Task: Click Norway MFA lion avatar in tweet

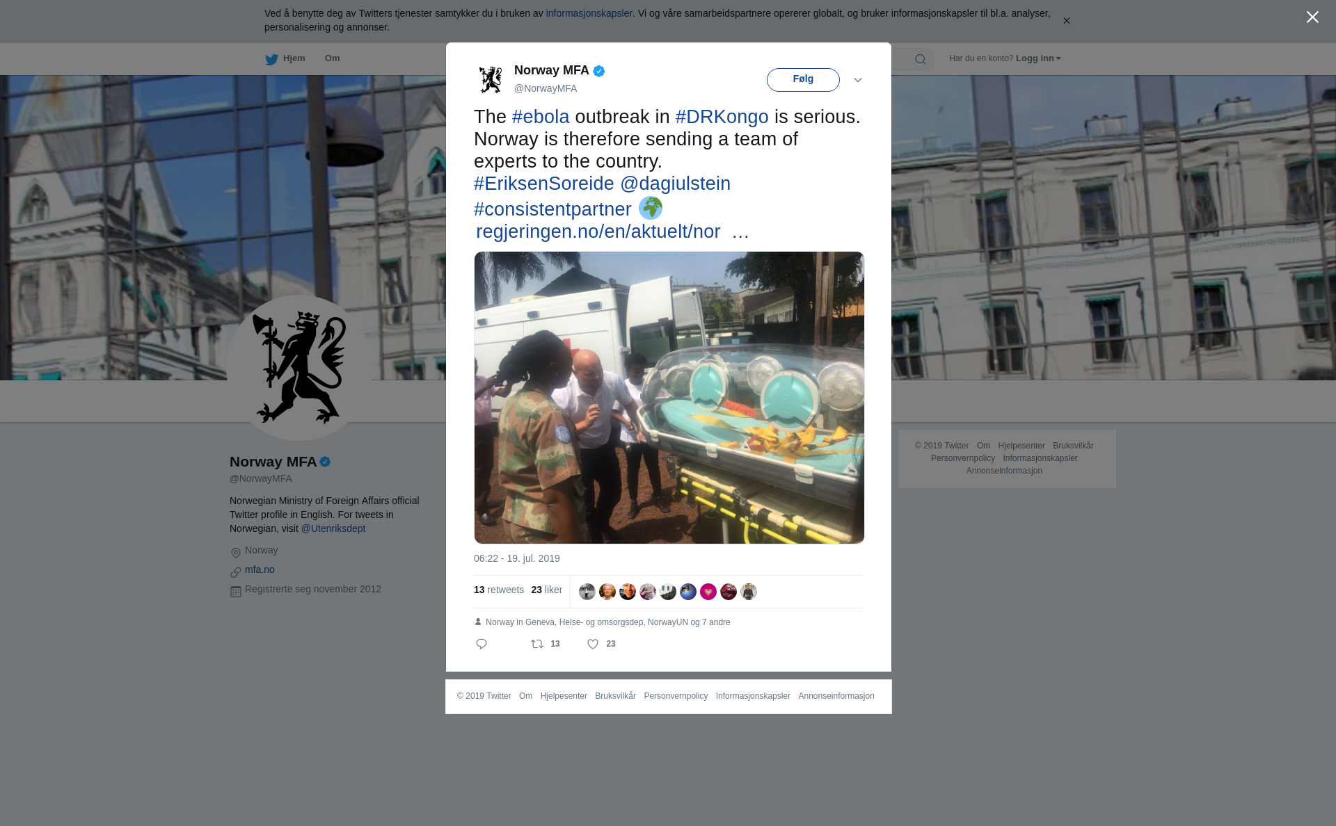Action: tap(491, 79)
